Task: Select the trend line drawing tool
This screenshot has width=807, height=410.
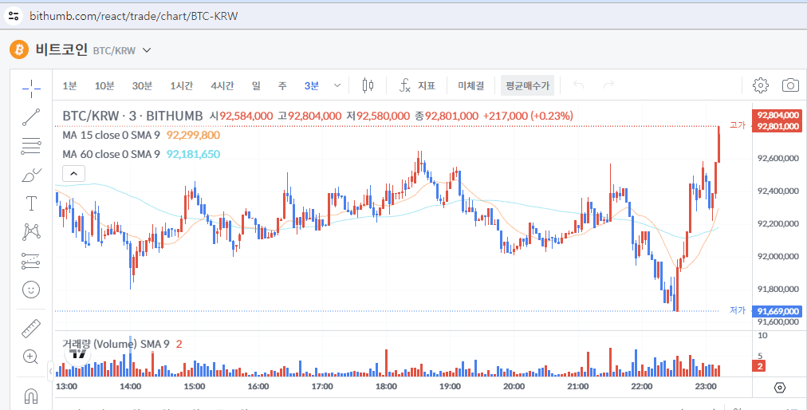Action: click(31, 117)
